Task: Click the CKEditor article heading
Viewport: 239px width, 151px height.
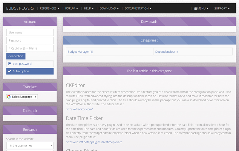Action: pos(75,85)
